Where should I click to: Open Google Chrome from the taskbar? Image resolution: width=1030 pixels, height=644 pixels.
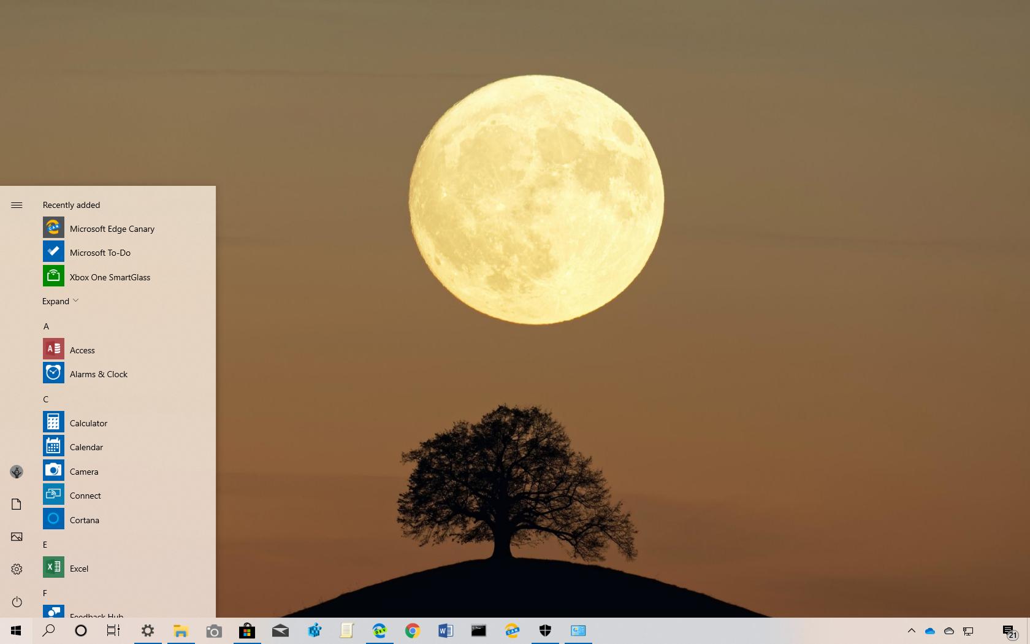click(x=412, y=631)
